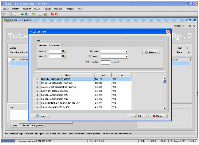Focus the [F8] Kwalitas input field
The image size is (199, 145).
[x=106, y=62]
